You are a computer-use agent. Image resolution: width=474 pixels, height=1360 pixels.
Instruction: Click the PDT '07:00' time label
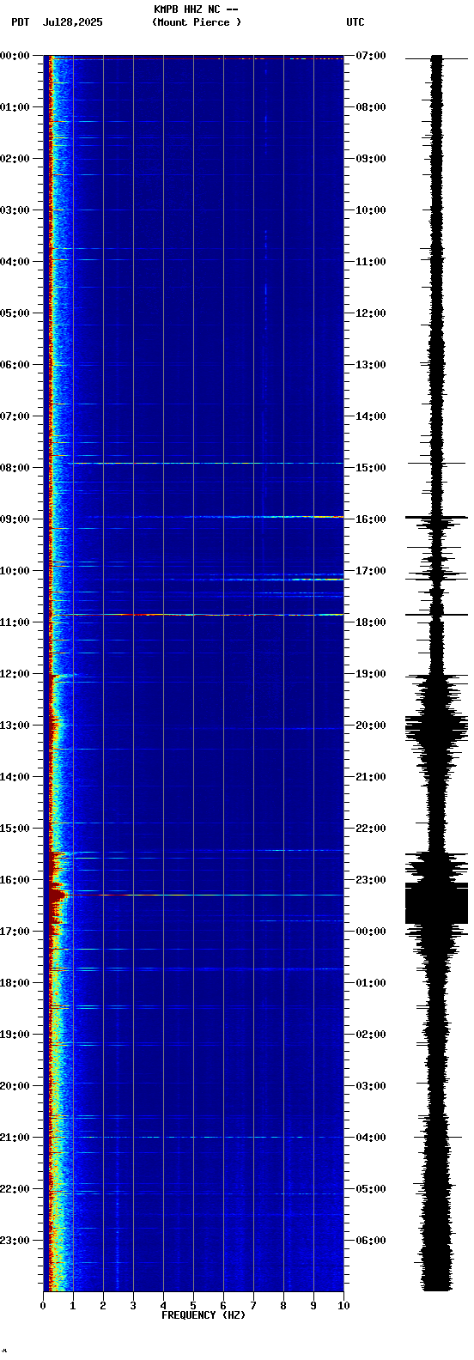pyautogui.click(x=15, y=416)
